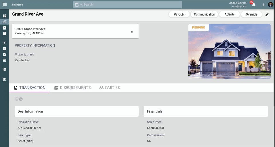
Task: Open address card three-dot menu
Action: coord(132,31)
